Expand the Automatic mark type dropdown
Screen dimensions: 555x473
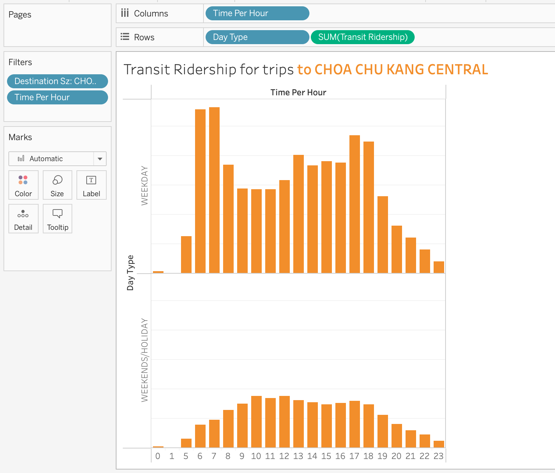51,159
